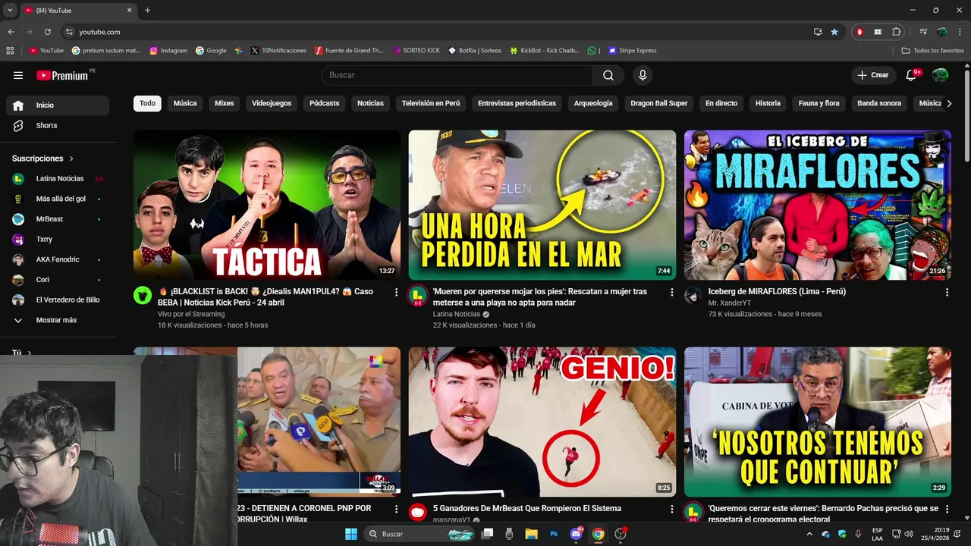
Task: Open options menu for Mueren por quererse video
Action: (671, 292)
